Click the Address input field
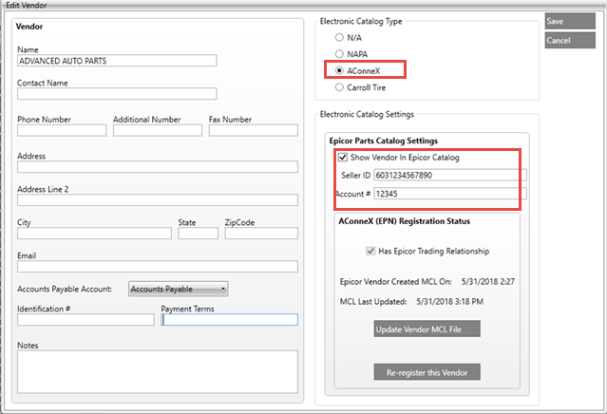 [x=158, y=167]
